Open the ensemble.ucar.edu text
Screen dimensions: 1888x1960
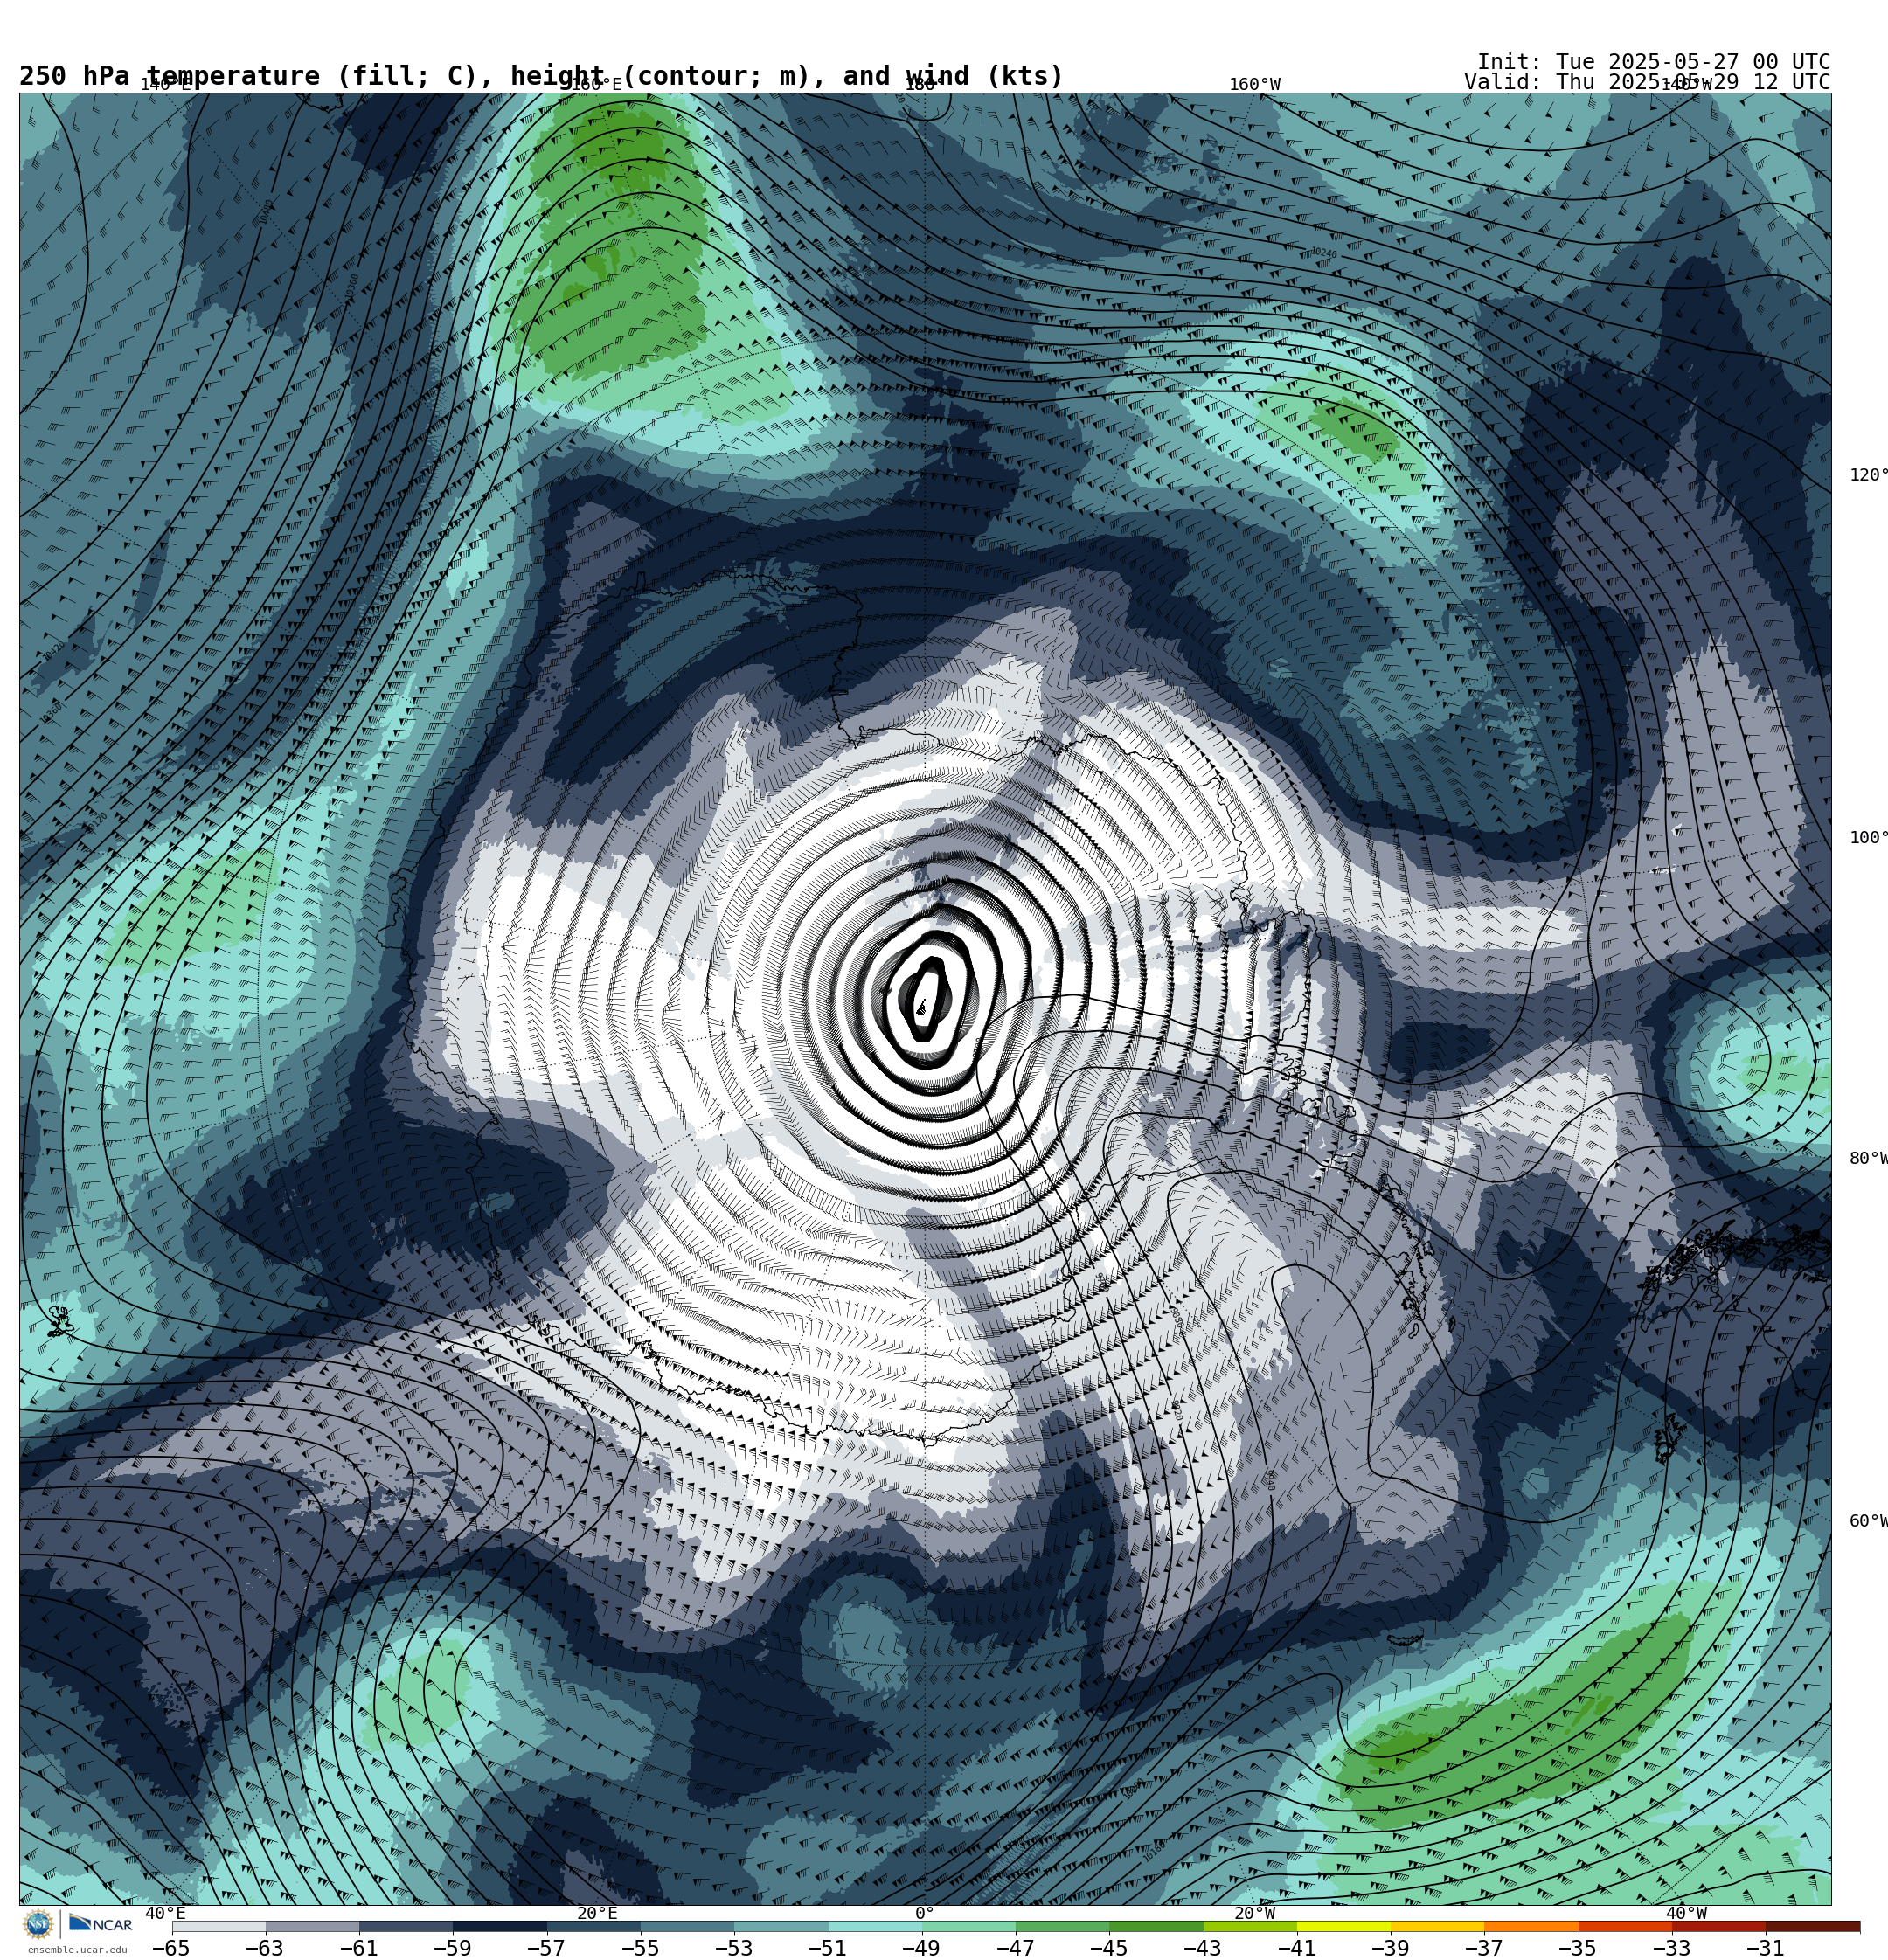(x=77, y=1950)
